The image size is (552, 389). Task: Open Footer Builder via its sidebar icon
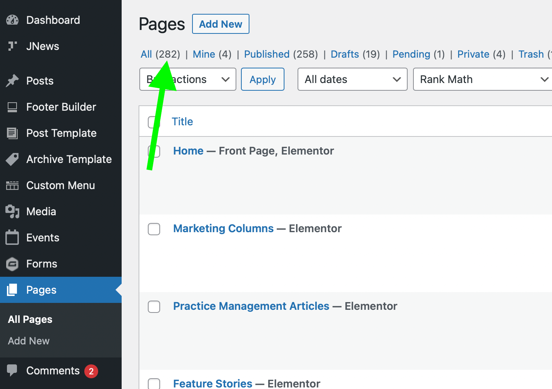[x=12, y=107]
